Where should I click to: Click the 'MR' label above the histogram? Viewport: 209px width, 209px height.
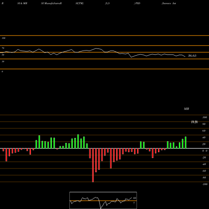[186, 109]
